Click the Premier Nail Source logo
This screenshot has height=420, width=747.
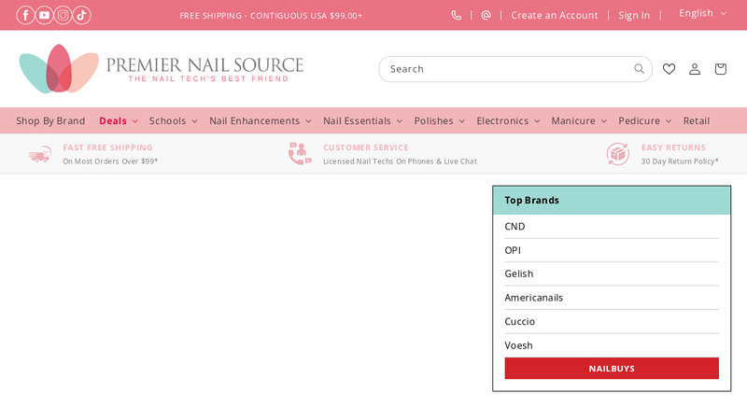click(x=161, y=69)
